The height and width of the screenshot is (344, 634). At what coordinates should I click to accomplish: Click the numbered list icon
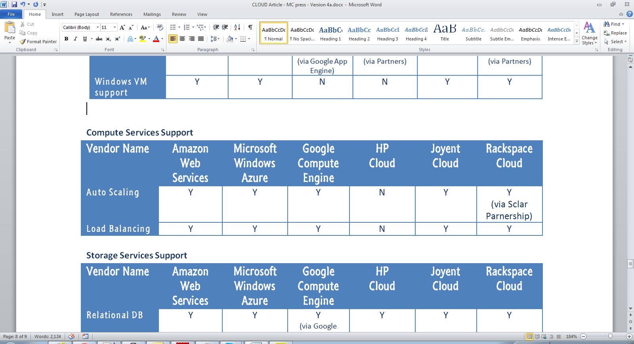tap(187, 27)
